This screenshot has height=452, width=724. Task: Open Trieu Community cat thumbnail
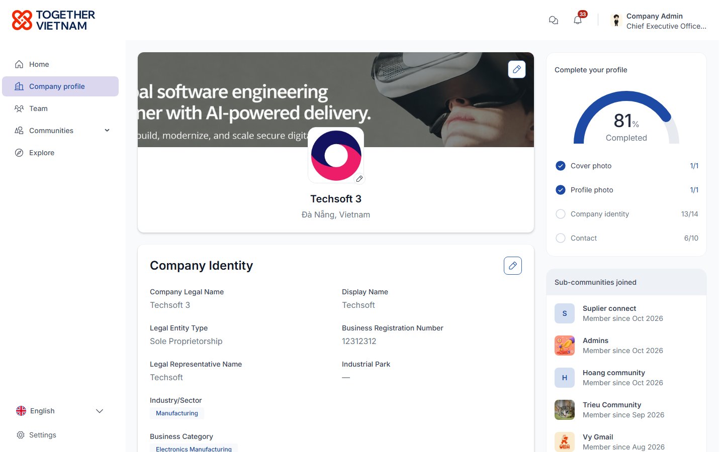[x=565, y=410]
